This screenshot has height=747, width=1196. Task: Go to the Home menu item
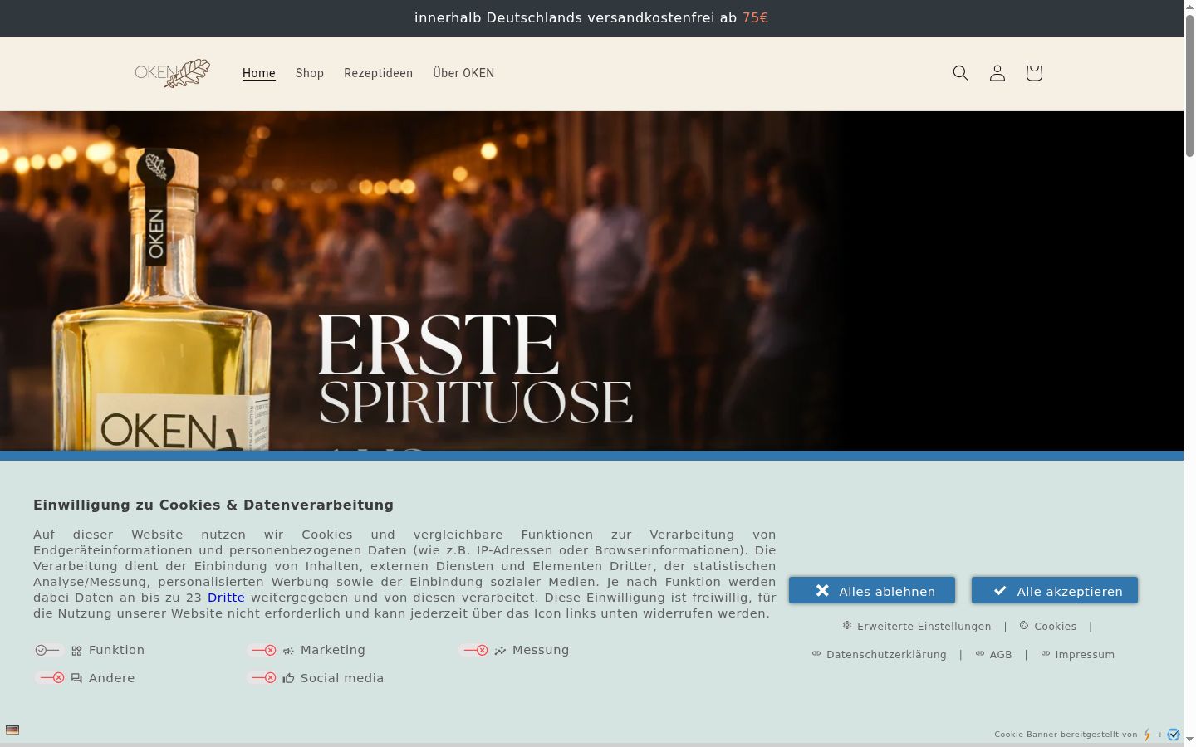[x=259, y=73]
